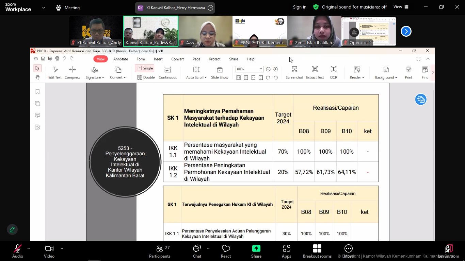Select the Extract Text tool
The image size is (465, 261).
point(315,72)
